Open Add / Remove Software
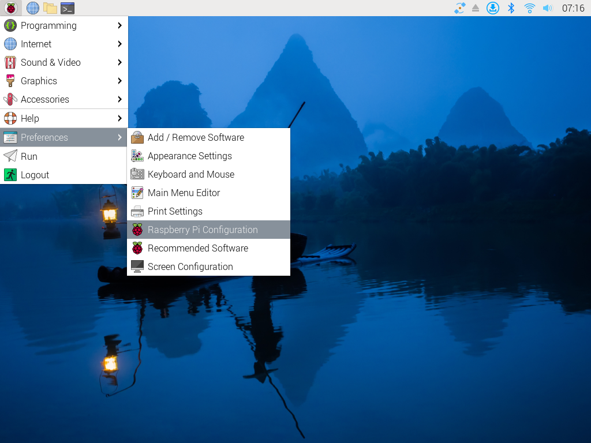The image size is (591, 443). click(196, 137)
